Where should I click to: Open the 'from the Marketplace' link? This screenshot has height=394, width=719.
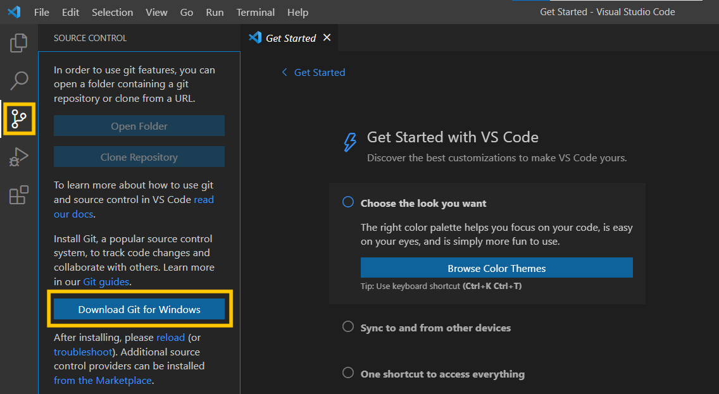(103, 380)
